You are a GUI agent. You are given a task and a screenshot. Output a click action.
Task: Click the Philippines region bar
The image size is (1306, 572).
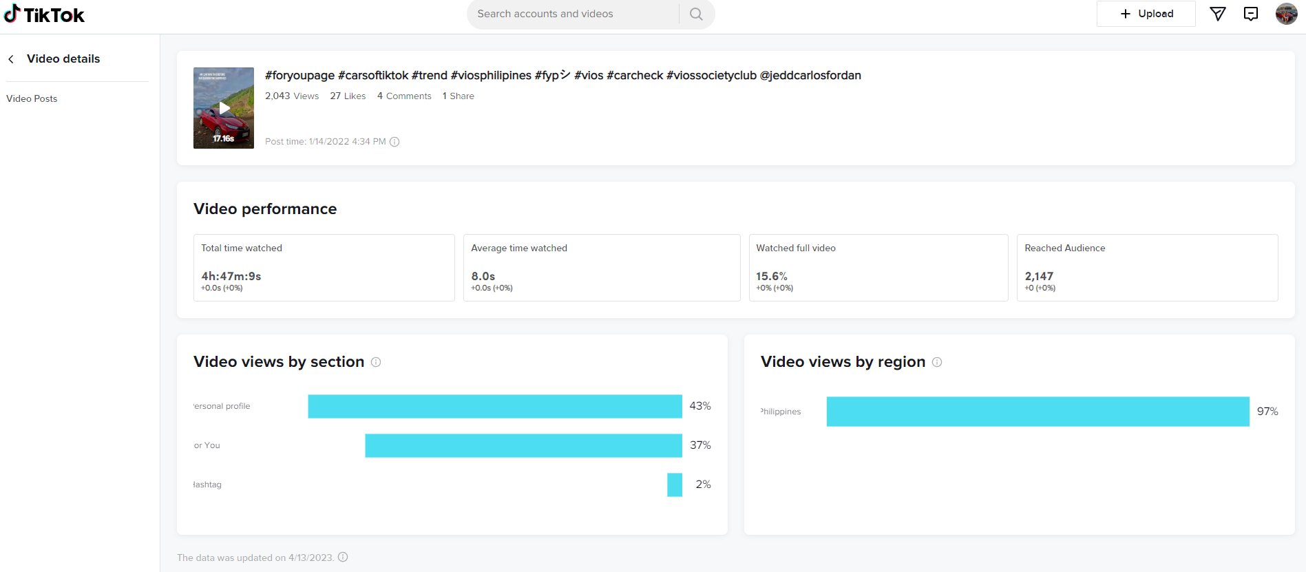point(1038,412)
